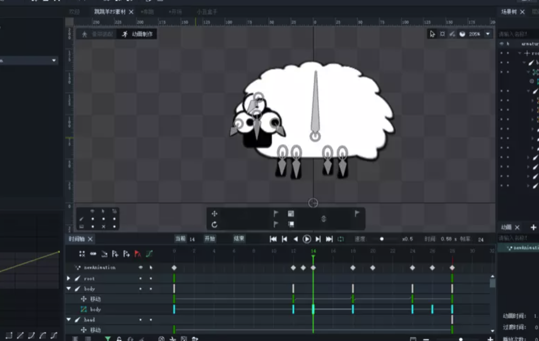
Task: Step to previous keyframe
Action: point(284,239)
